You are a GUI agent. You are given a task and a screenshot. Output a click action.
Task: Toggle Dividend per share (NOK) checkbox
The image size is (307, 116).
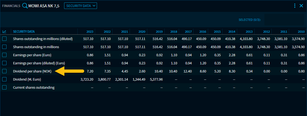4,71
